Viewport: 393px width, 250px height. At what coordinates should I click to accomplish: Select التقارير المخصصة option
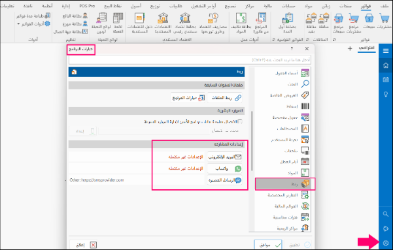(x=282, y=195)
